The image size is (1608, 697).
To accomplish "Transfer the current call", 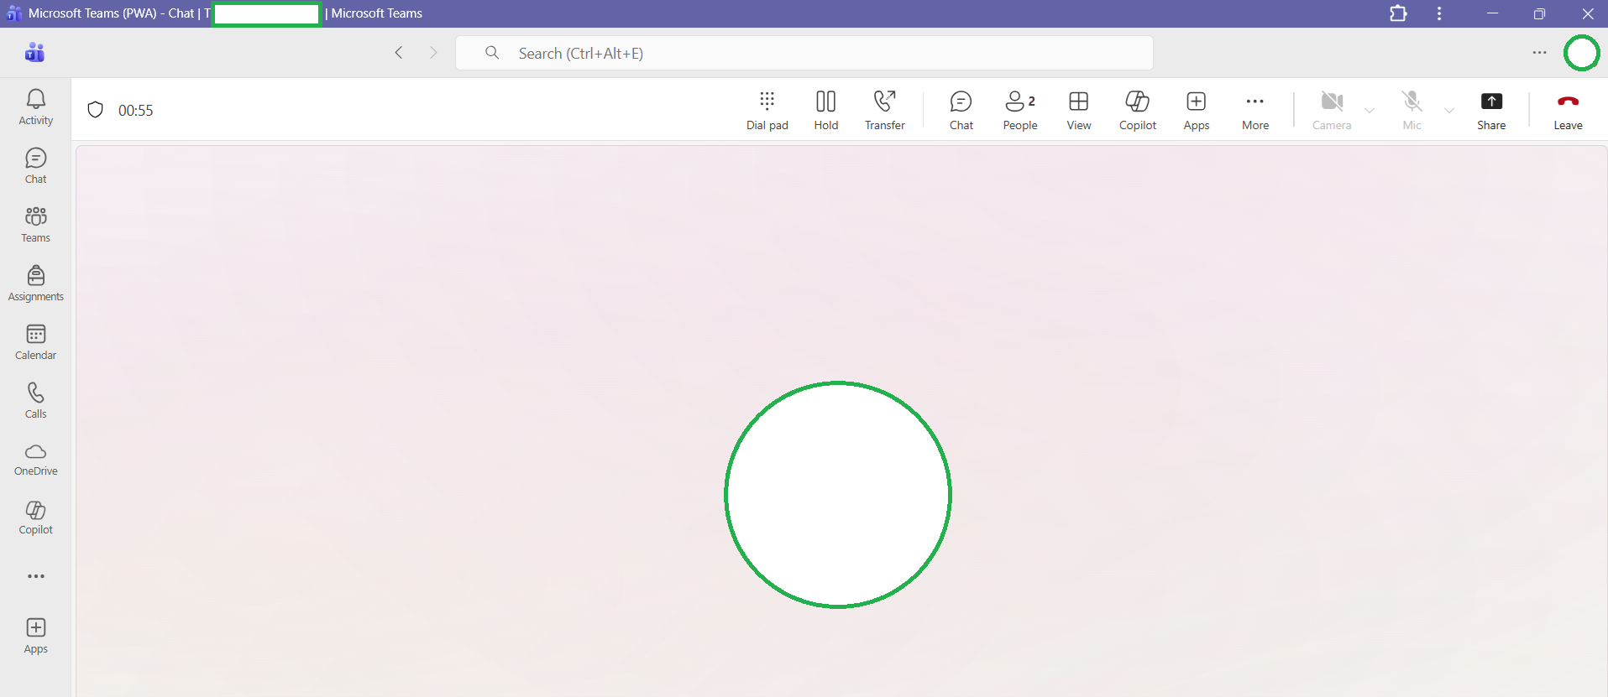I will [x=885, y=111].
